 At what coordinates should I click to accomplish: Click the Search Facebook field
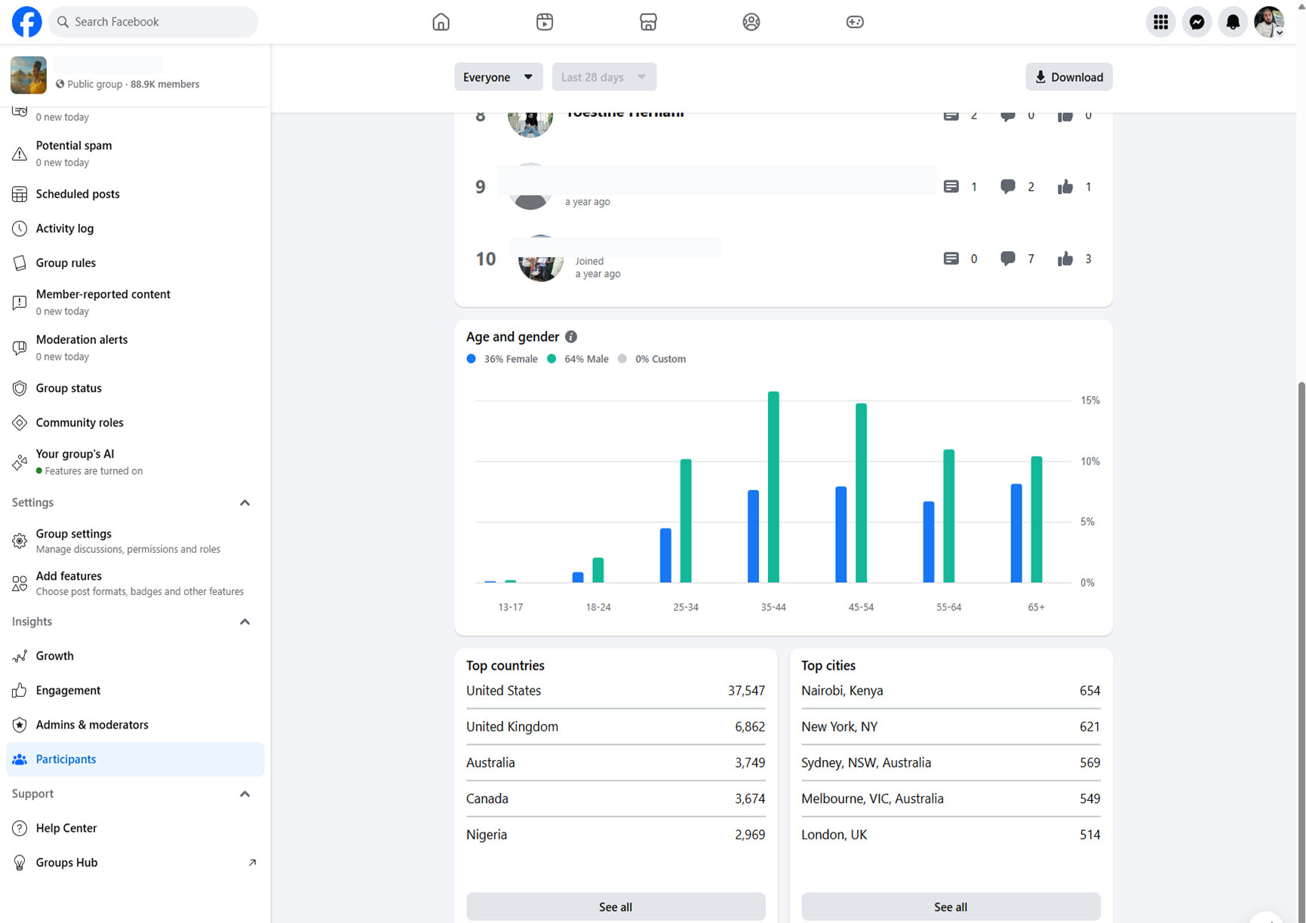154,22
